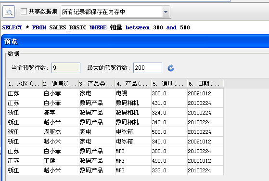Click the 最大的预览行数 field showing 200
The height and width of the screenshot is (181, 269).
148,68
